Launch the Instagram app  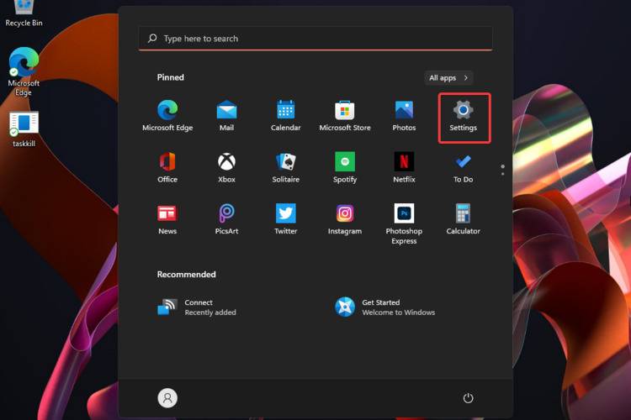[x=345, y=218]
